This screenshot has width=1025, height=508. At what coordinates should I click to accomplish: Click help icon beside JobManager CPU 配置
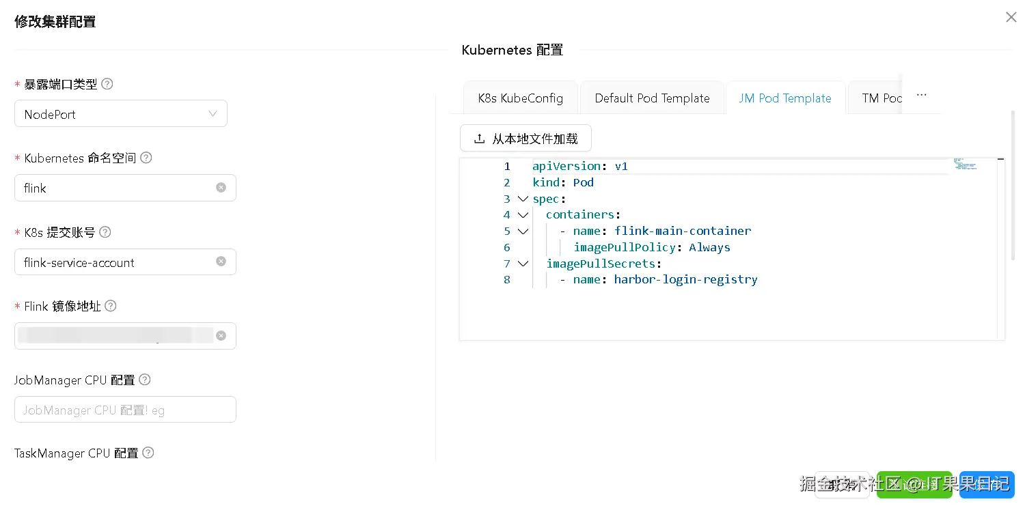click(145, 380)
